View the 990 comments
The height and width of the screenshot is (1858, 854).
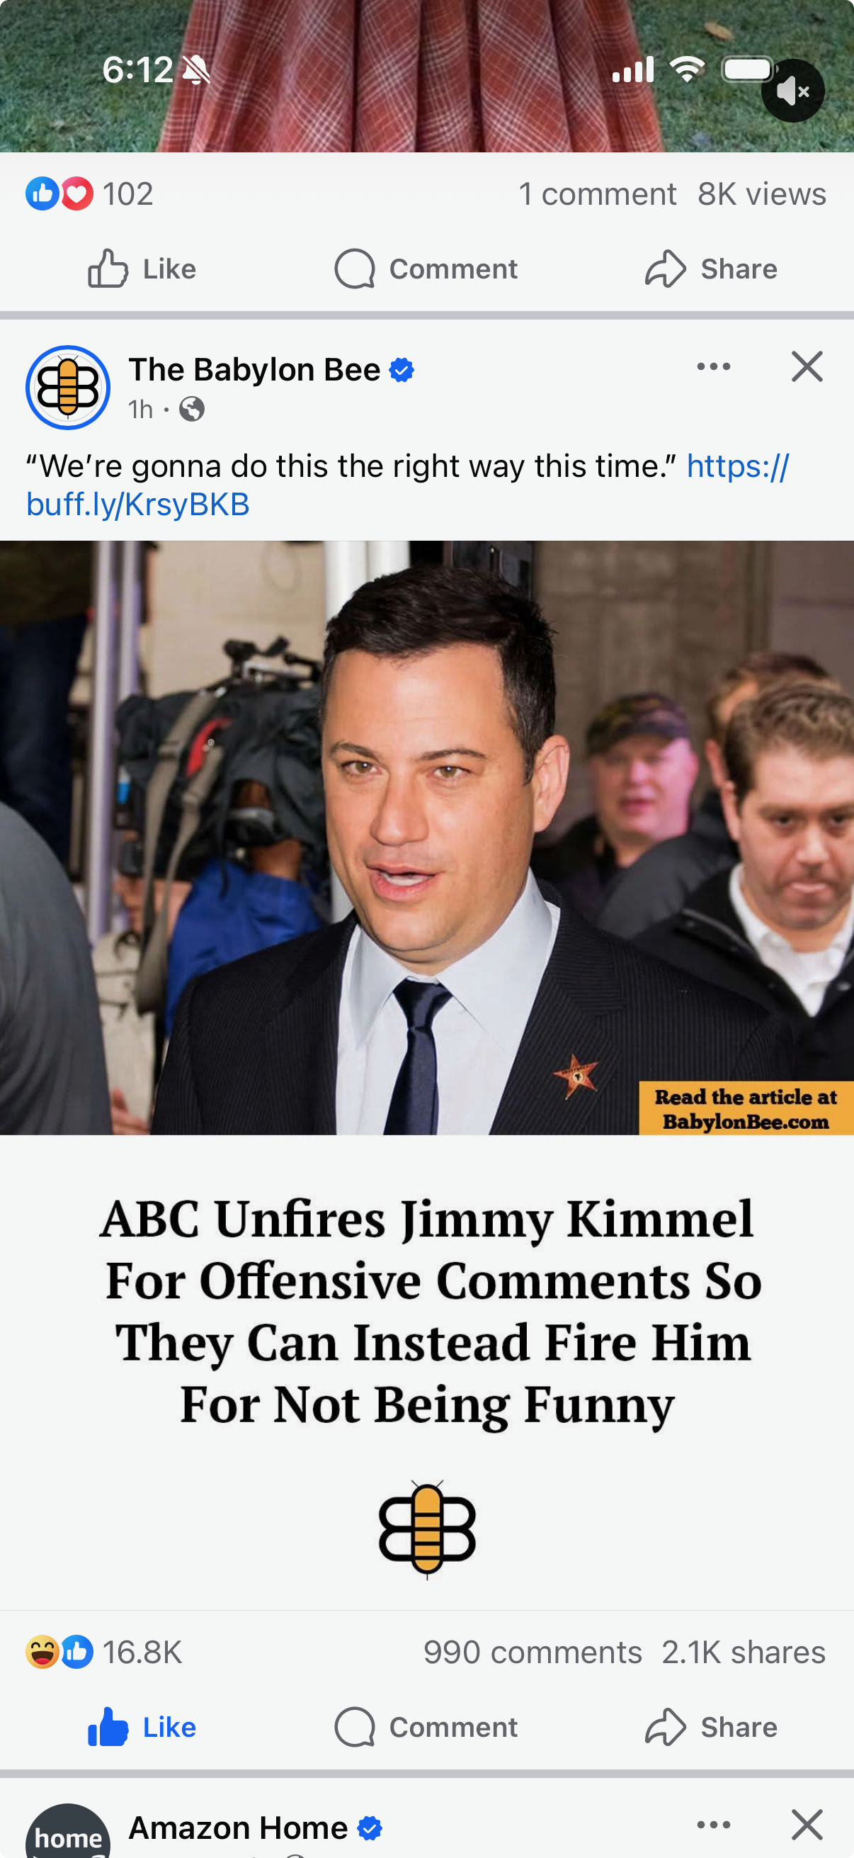pos(533,1652)
